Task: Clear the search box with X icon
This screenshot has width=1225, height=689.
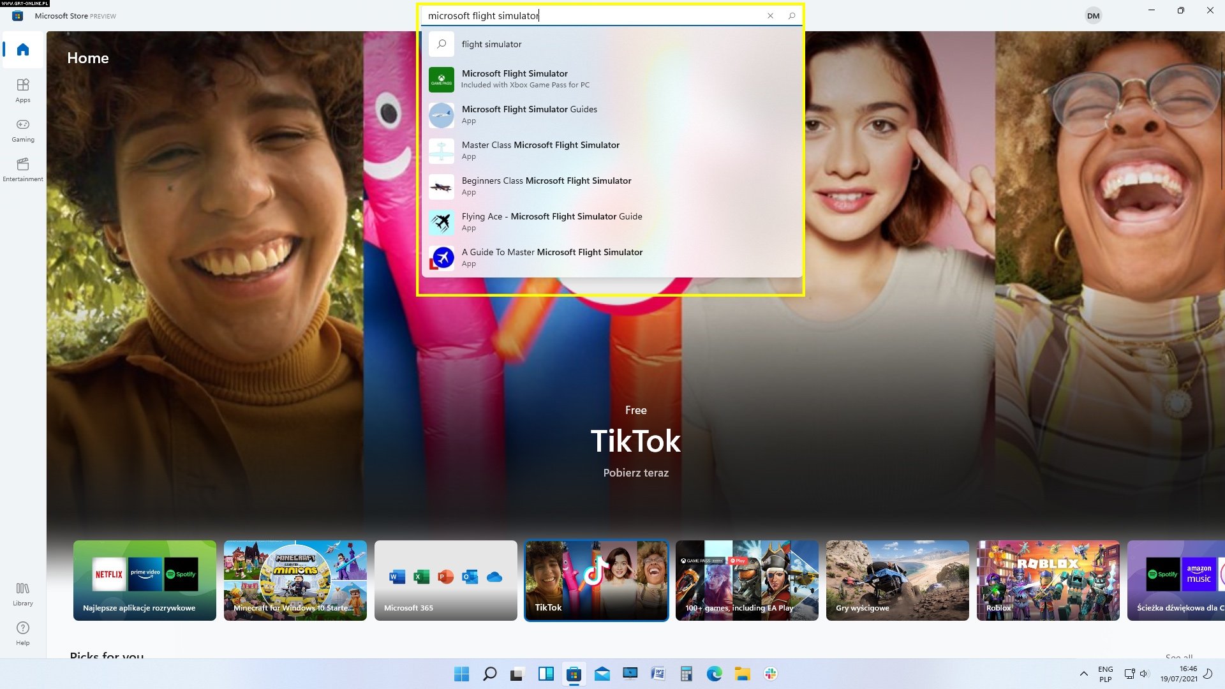Action: pyautogui.click(x=770, y=16)
